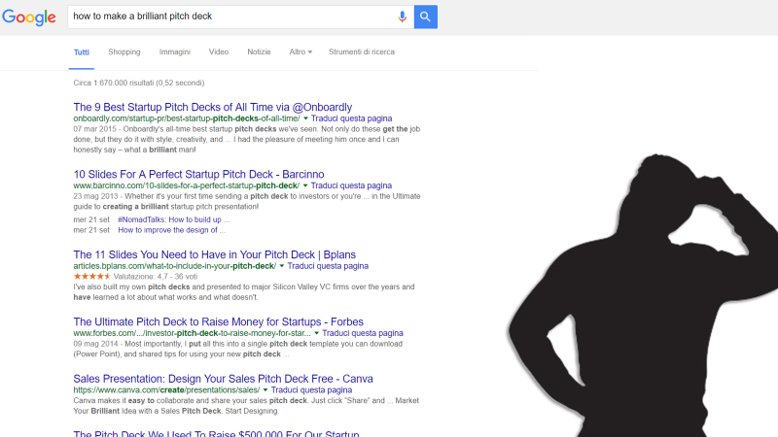Expand arrow next to onboardly.com URL
The image size is (778, 437).
[x=305, y=118]
